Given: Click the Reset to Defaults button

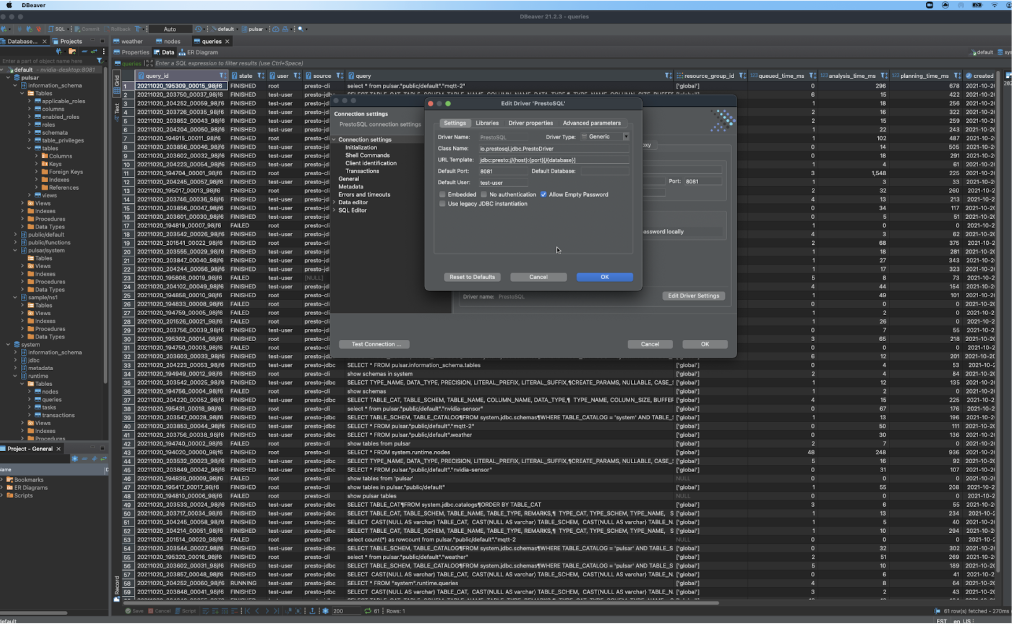Looking at the screenshot, I should [x=472, y=277].
